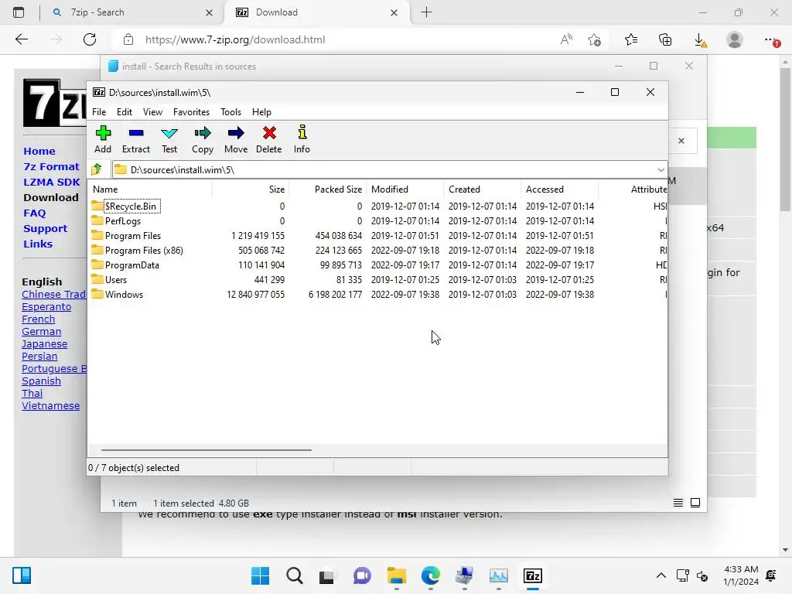Open the View menu in 7-Zip

click(x=152, y=111)
